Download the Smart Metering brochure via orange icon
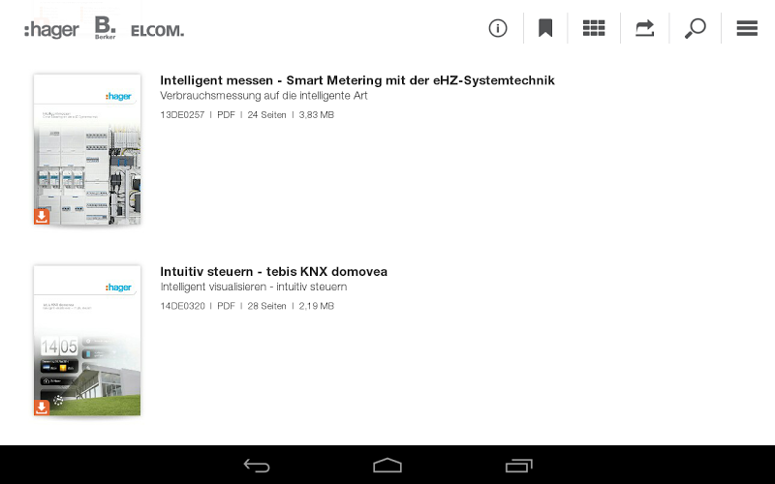 tap(42, 216)
